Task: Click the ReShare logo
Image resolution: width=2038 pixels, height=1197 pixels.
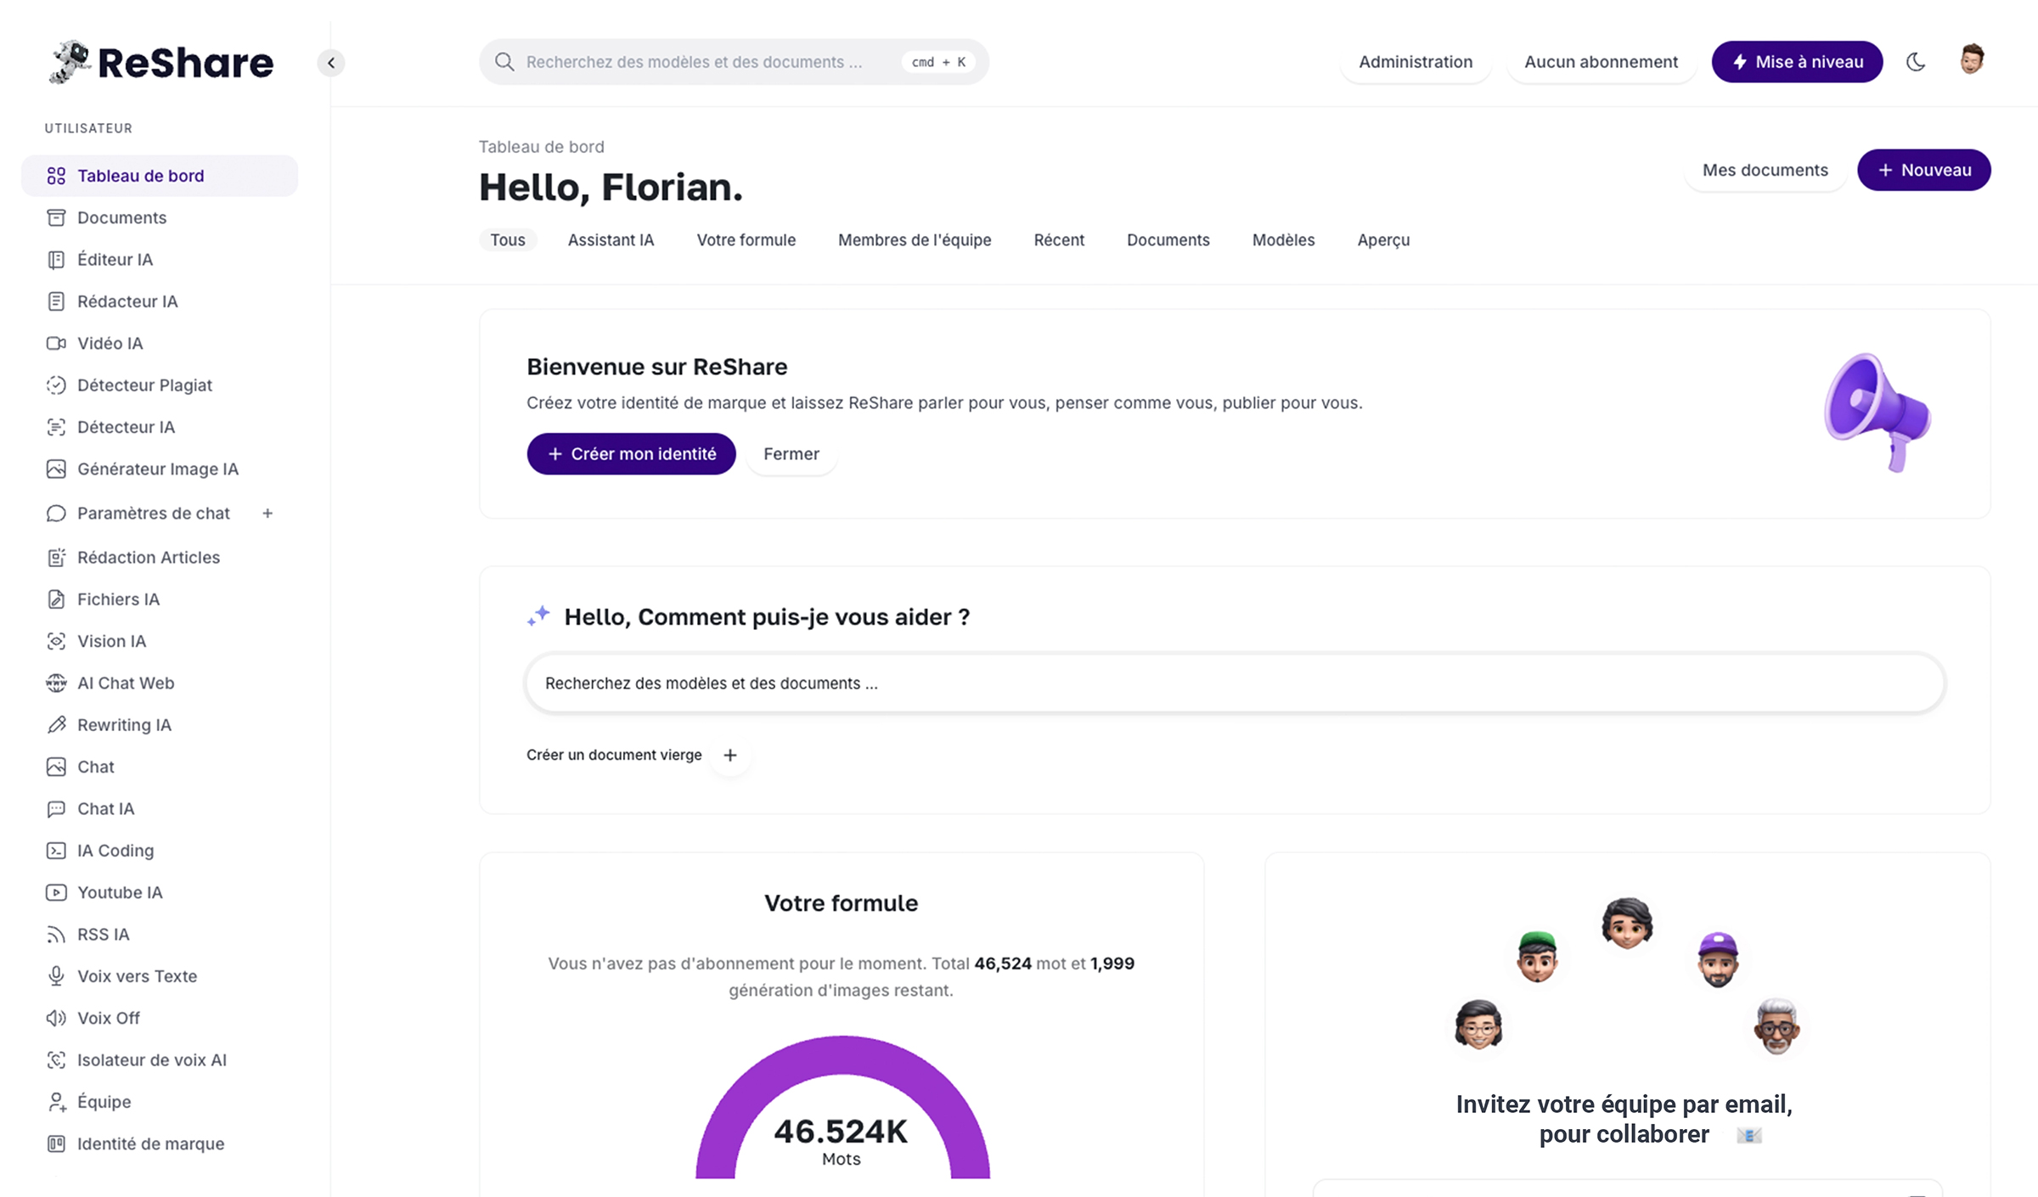Action: tap(161, 62)
